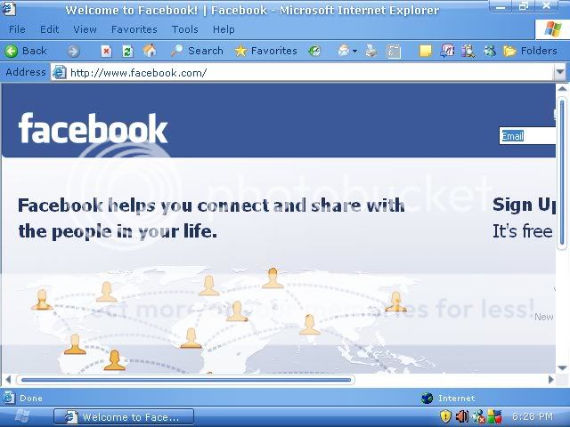Click the horizontal scrollbar right arrow

550,380
